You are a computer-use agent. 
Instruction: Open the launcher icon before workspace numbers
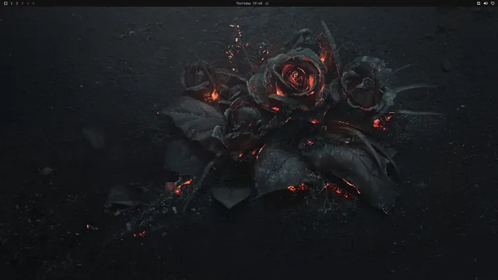coord(5,3)
